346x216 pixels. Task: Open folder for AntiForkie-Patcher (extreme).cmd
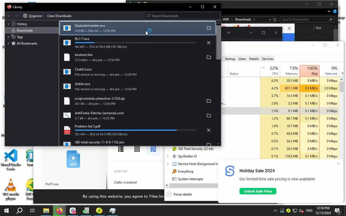click(x=209, y=116)
